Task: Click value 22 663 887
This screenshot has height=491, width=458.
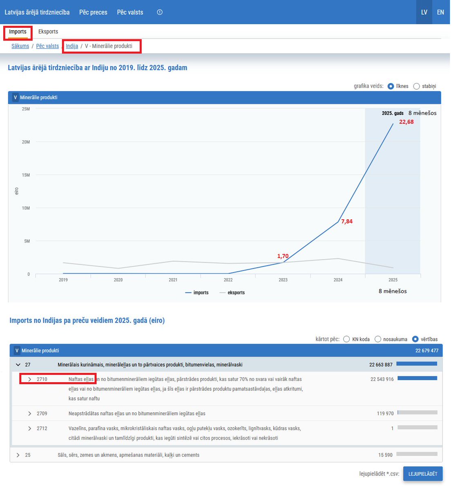Action: tap(381, 365)
